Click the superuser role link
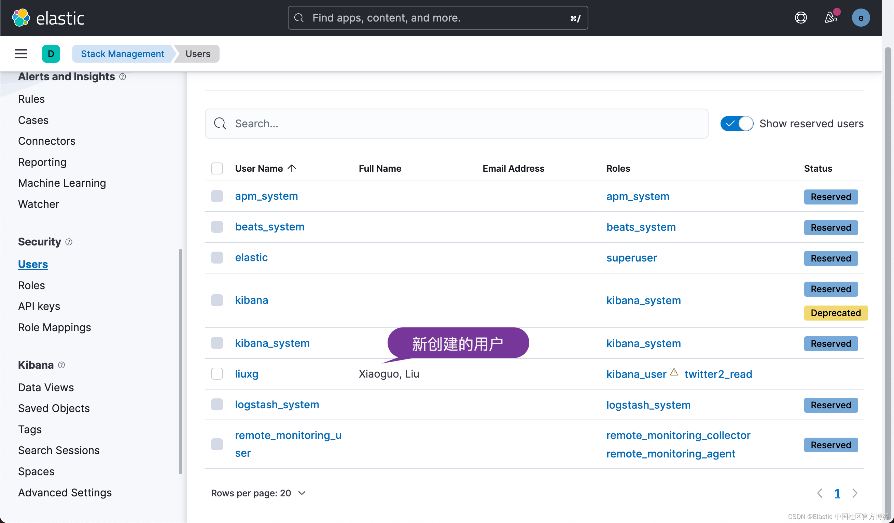The image size is (894, 523). [x=631, y=258]
